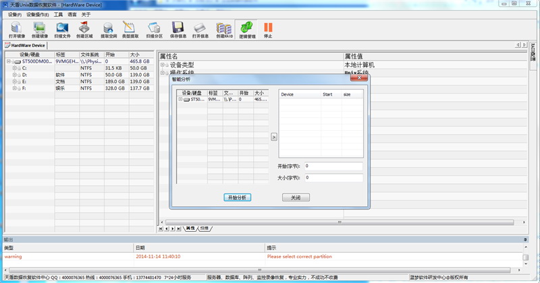540x283 pixels.
Task: Open the 设备操作(E) menu
Action: [x=38, y=14]
